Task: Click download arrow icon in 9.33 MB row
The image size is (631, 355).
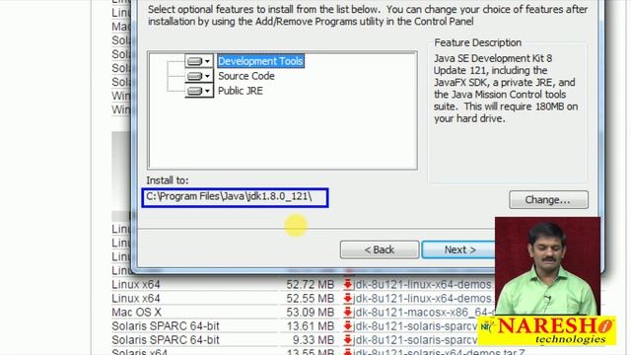Action: (348, 340)
